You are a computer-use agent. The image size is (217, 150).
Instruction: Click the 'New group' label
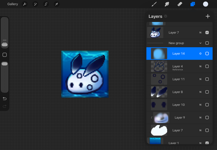click(176, 43)
